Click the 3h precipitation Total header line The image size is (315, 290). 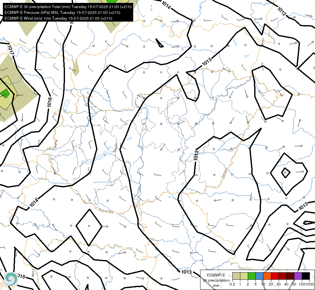[x=68, y=7]
